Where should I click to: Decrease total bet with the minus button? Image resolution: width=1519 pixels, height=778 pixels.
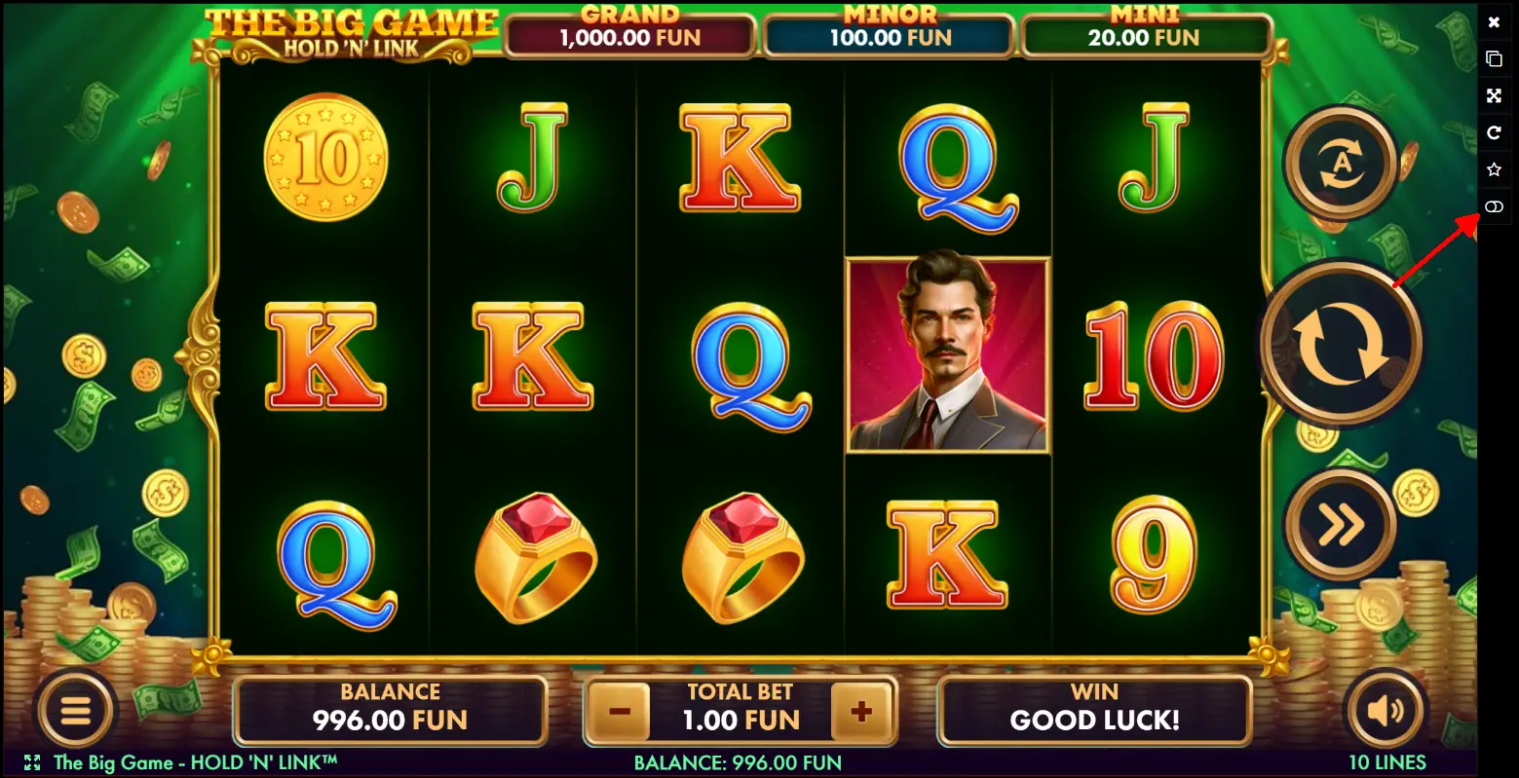[x=620, y=712]
